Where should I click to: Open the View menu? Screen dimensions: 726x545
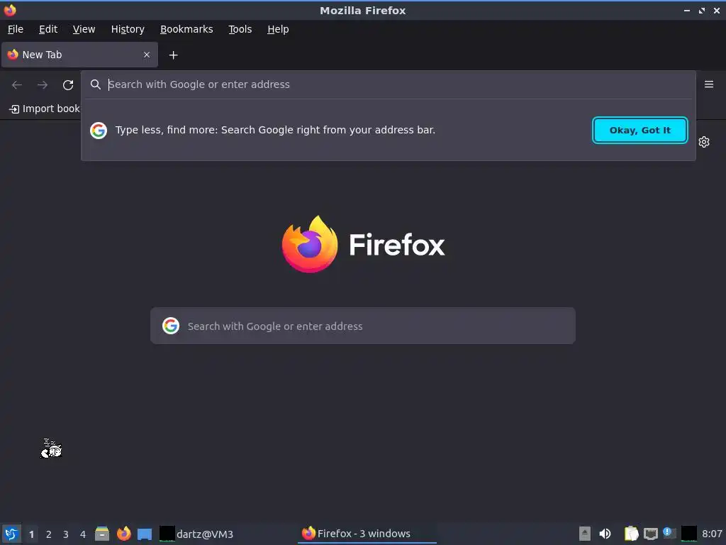[x=84, y=29]
